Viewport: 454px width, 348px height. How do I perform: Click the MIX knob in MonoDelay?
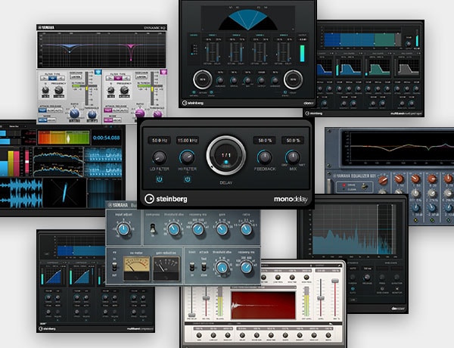pyautogui.click(x=293, y=157)
